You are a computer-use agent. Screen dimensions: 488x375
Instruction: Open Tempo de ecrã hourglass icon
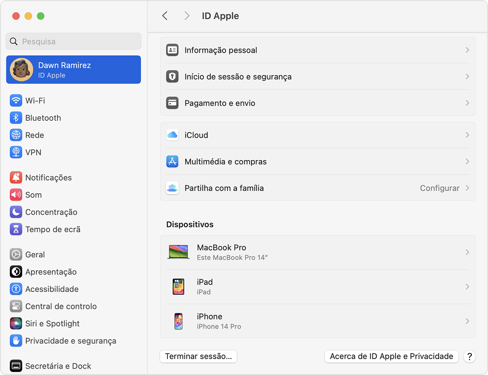pos(16,229)
